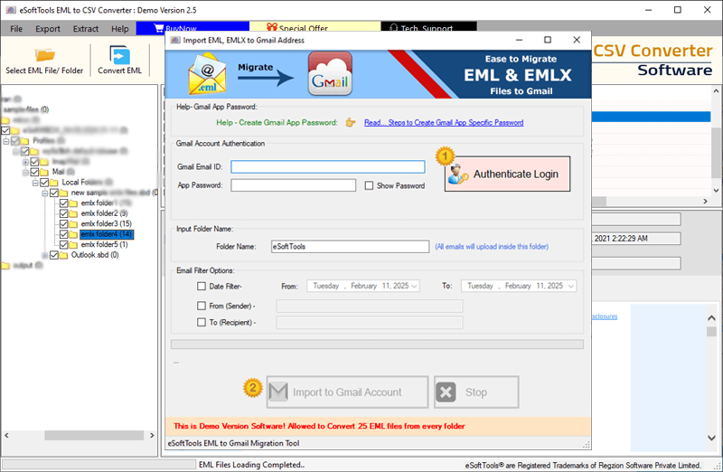Enable the Show Password checkbox
This screenshot has width=723, height=472.
click(369, 185)
